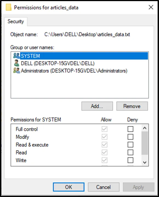Toggle Allow checkbox for Full control
The width and height of the screenshot is (159, 197).
[105, 129]
